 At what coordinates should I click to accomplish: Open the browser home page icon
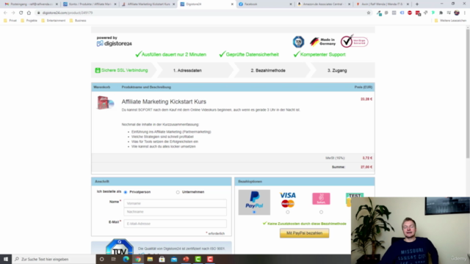[29, 13]
